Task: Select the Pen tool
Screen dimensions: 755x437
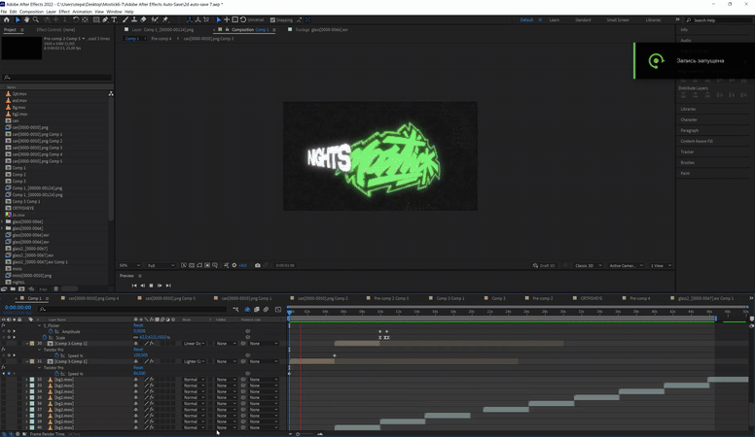Action: pyautogui.click(x=105, y=19)
